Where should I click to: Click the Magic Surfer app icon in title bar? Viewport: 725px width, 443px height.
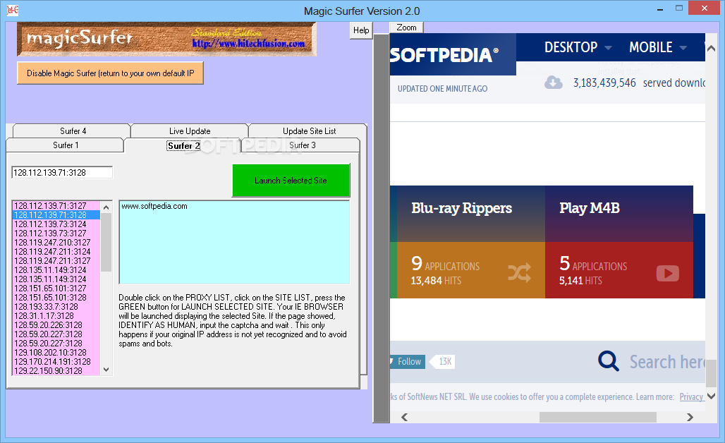tap(13, 10)
